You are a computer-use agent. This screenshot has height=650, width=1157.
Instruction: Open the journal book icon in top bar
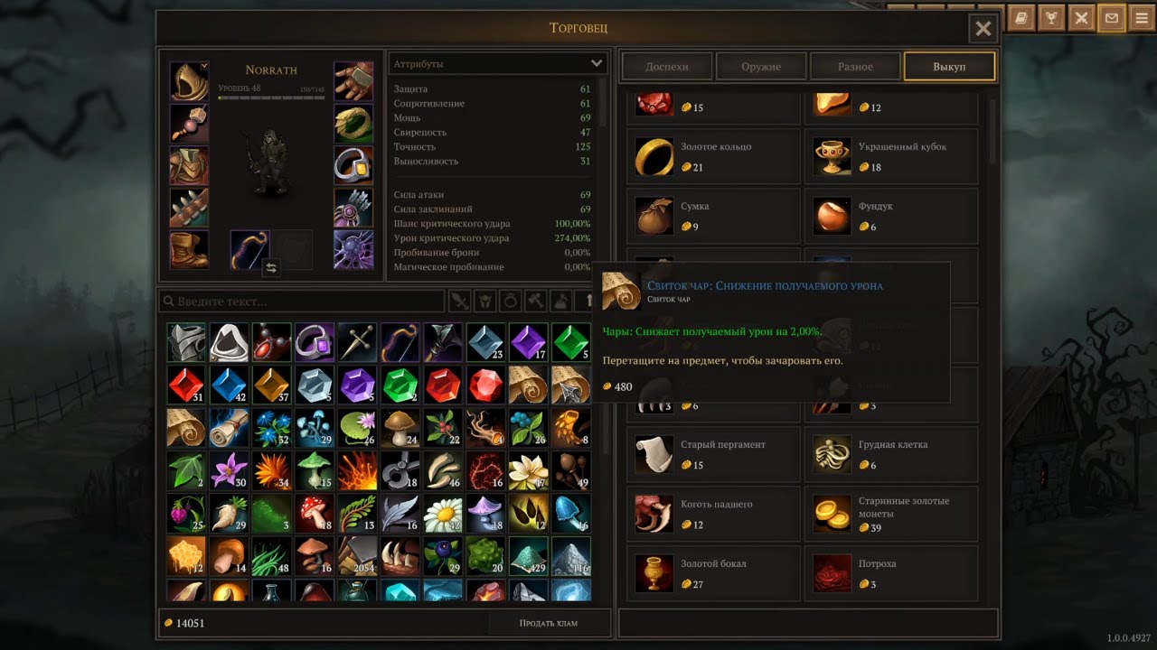pos(1021,17)
